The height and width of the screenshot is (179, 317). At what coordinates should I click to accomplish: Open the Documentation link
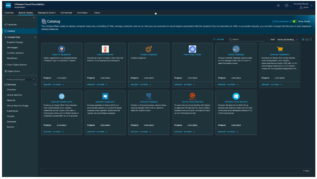(282, 21)
